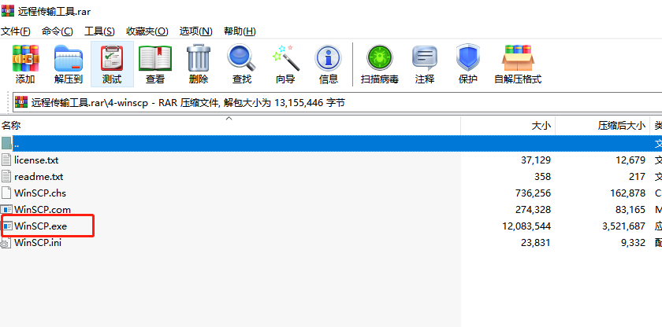Sort by the 大小 column header
Viewport: 662px width, 327px height.
pyautogui.click(x=508, y=126)
